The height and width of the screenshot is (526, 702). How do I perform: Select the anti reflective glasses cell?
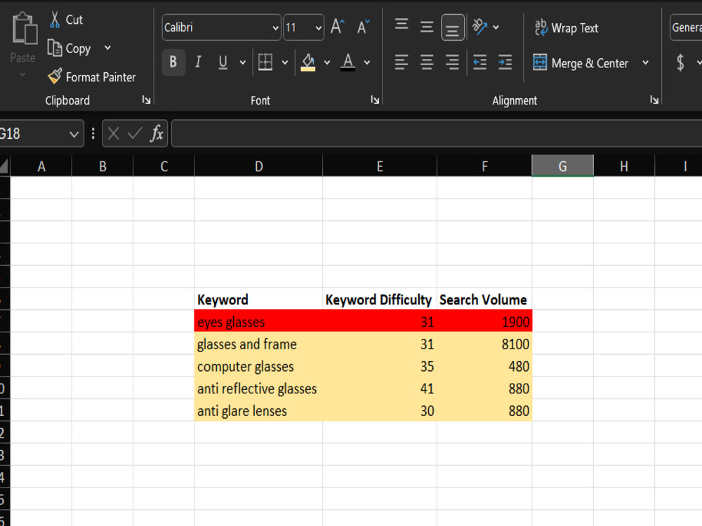click(x=258, y=389)
